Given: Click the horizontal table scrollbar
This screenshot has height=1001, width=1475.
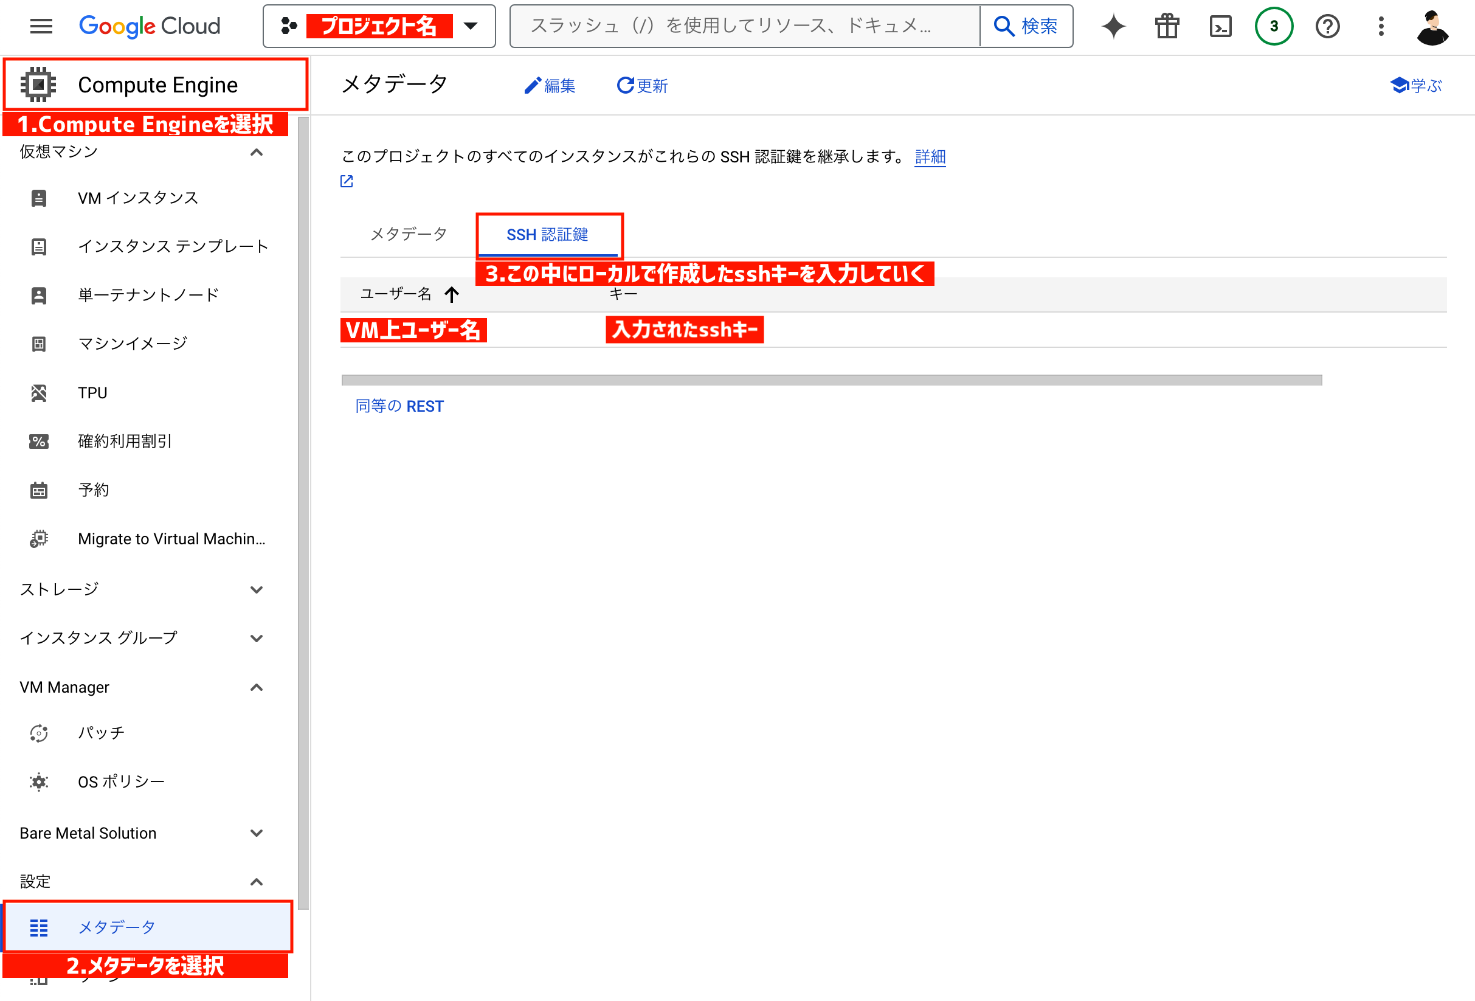Looking at the screenshot, I should 831,379.
